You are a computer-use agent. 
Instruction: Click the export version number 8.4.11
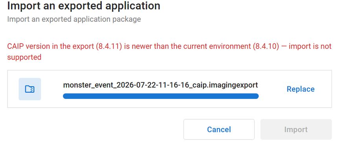(109, 47)
